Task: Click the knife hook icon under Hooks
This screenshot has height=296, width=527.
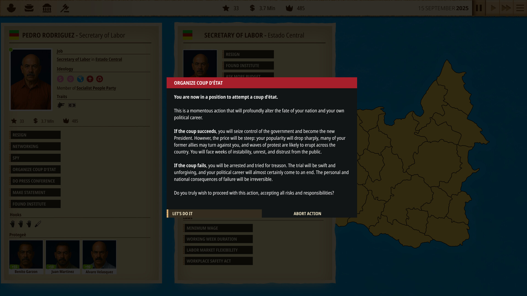Action: (x=38, y=224)
